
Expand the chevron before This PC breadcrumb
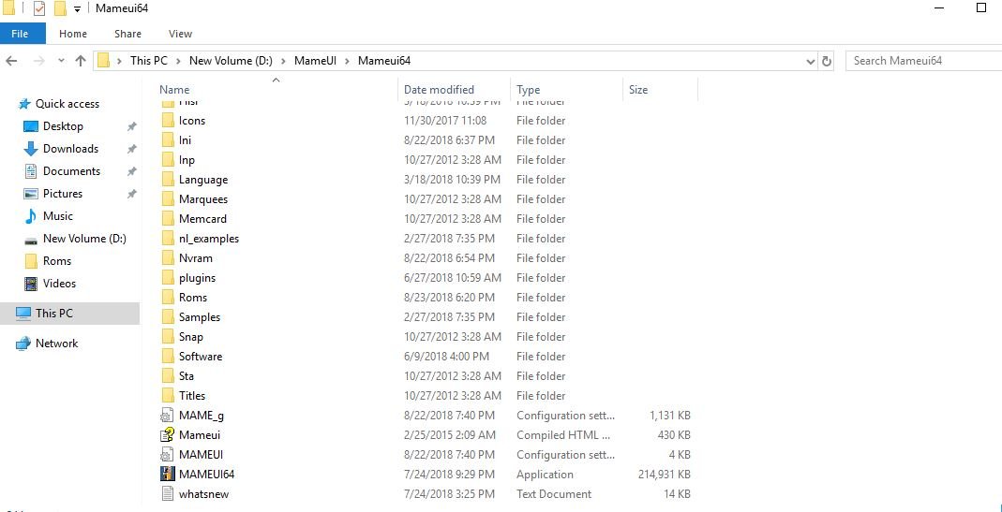119,61
